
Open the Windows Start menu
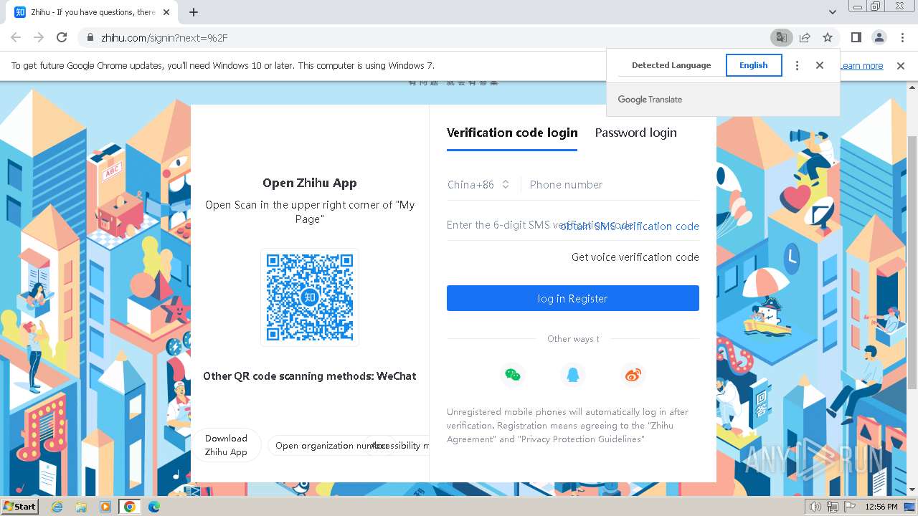click(19, 507)
